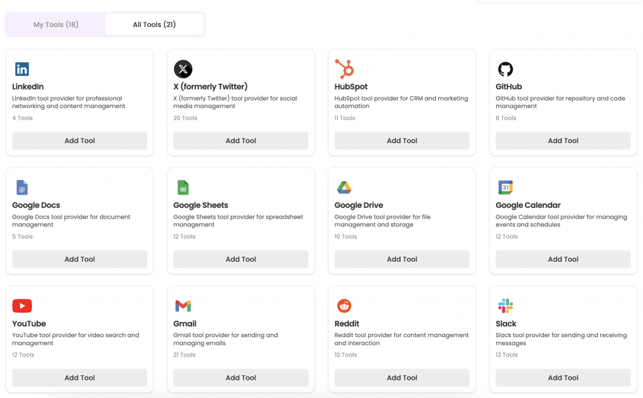
Task: Click the Google Docs card title
Action: (x=36, y=205)
